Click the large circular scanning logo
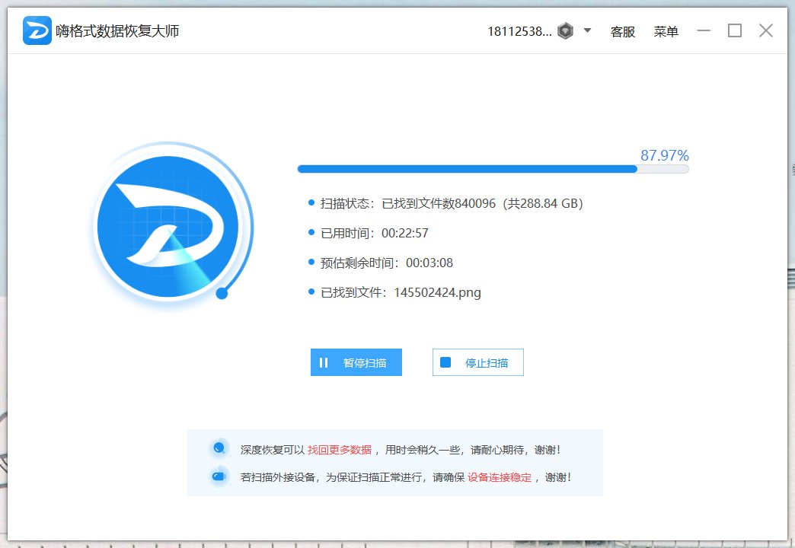This screenshot has height=548, width=795. (171, 228)
